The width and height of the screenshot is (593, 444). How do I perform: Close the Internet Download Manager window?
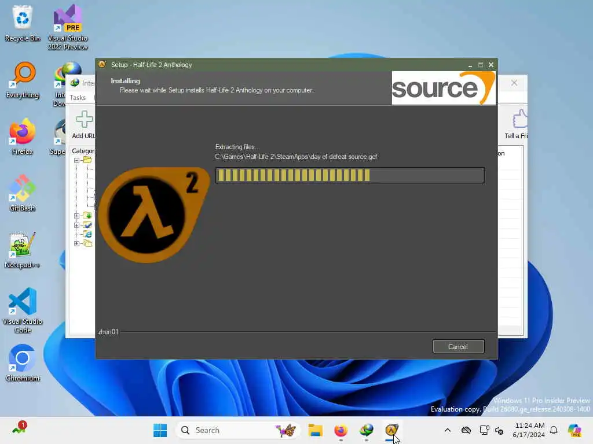tap(514, 83)
